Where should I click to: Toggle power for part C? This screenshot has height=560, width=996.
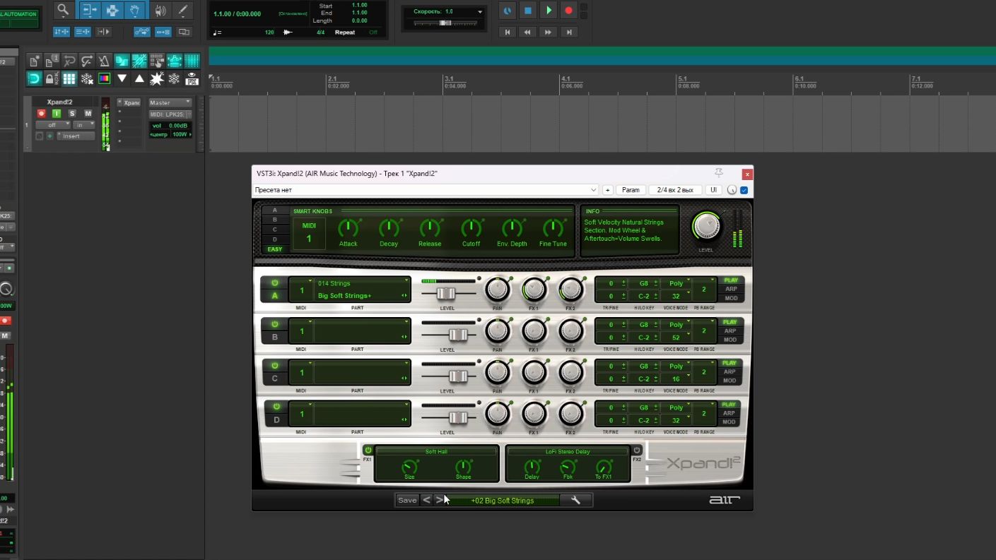click(x=275, y=366)
